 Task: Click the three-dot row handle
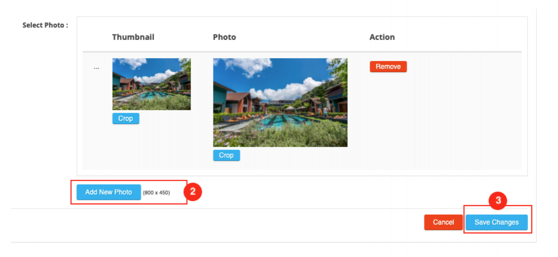96,68
